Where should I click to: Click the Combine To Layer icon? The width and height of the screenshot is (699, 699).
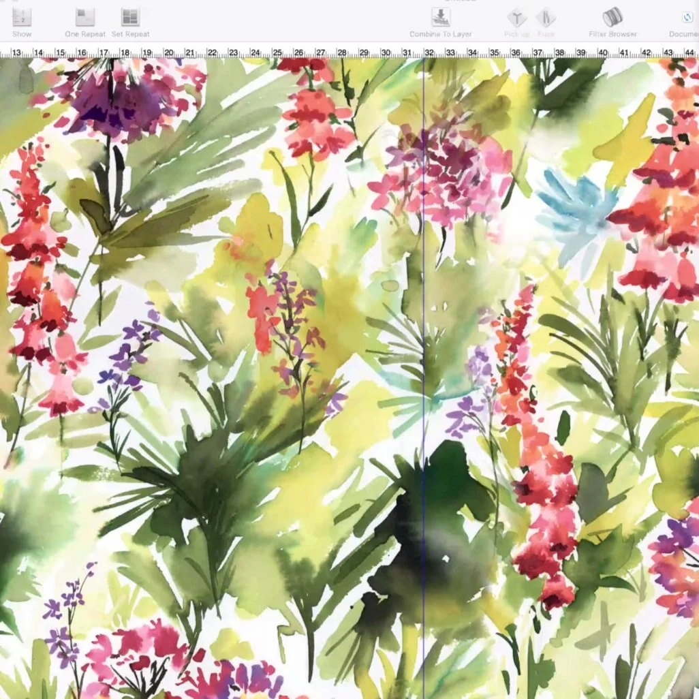440,18
